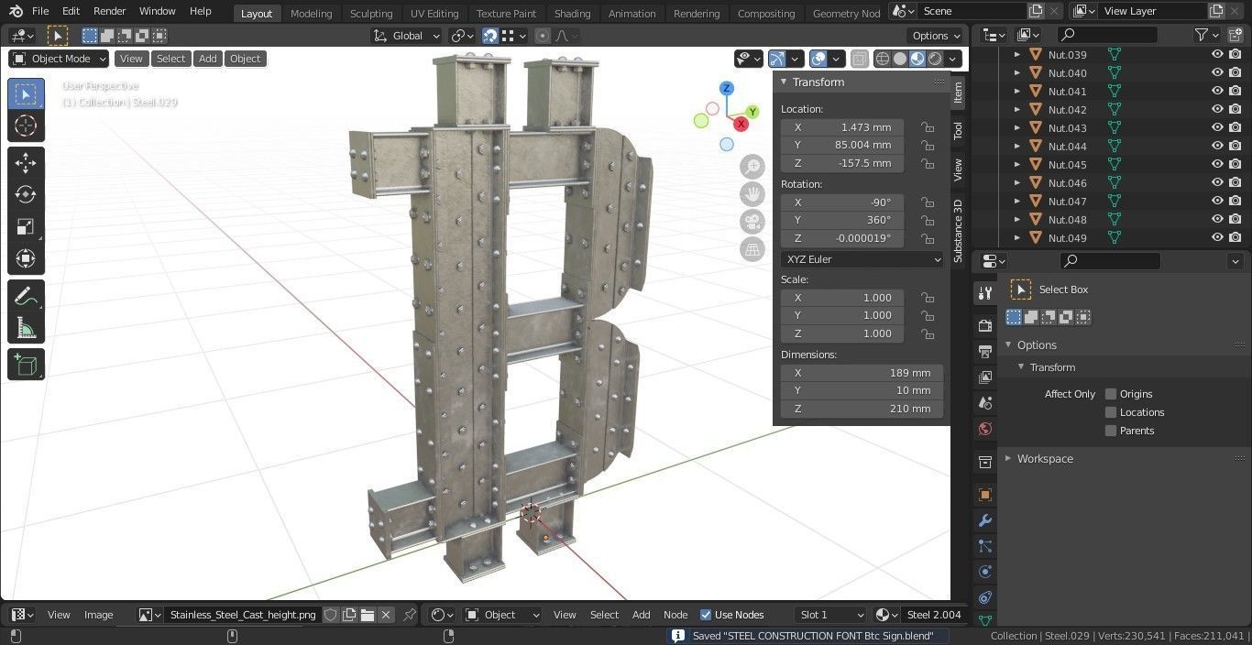Activate the Move tool
Screen dimensions: 1252x645
point(26,163)
